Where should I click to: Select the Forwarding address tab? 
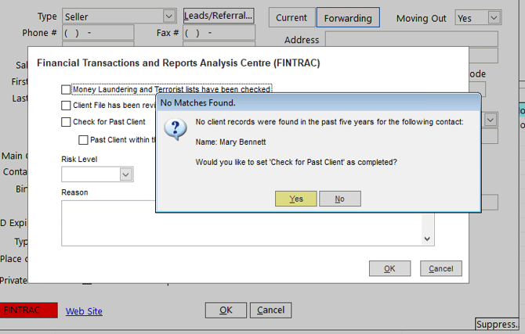pyautogui.click(x=348, y=18)
